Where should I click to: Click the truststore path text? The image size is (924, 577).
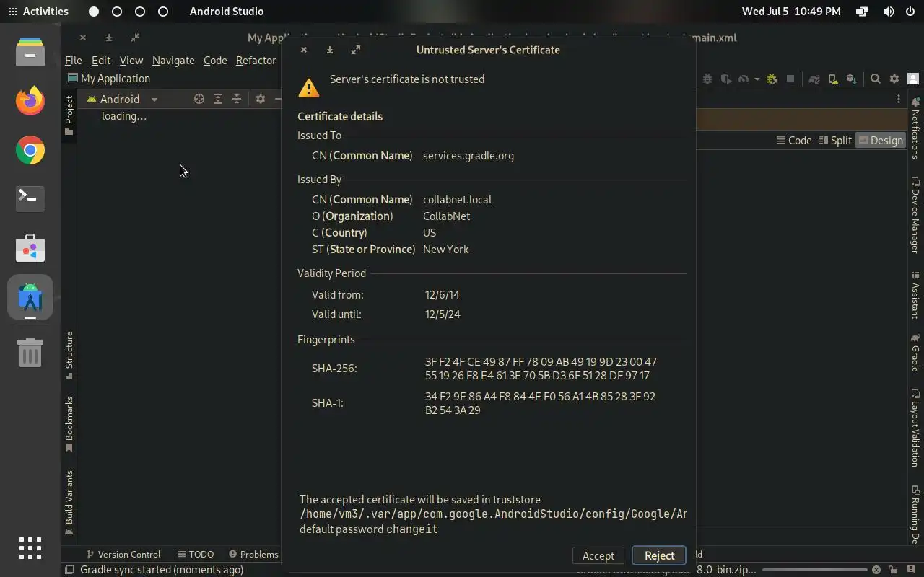click(x=493, y=514)
